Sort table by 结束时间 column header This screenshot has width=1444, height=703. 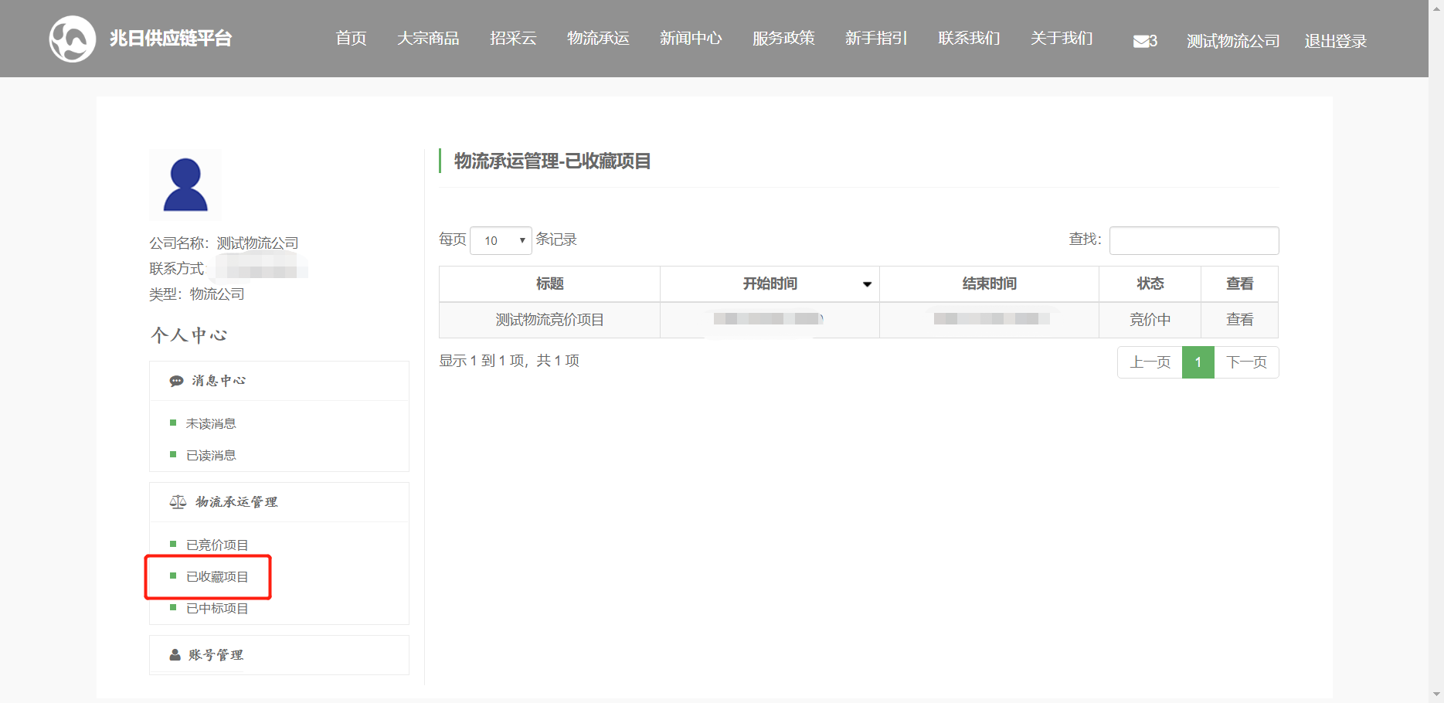click(989, 284)
